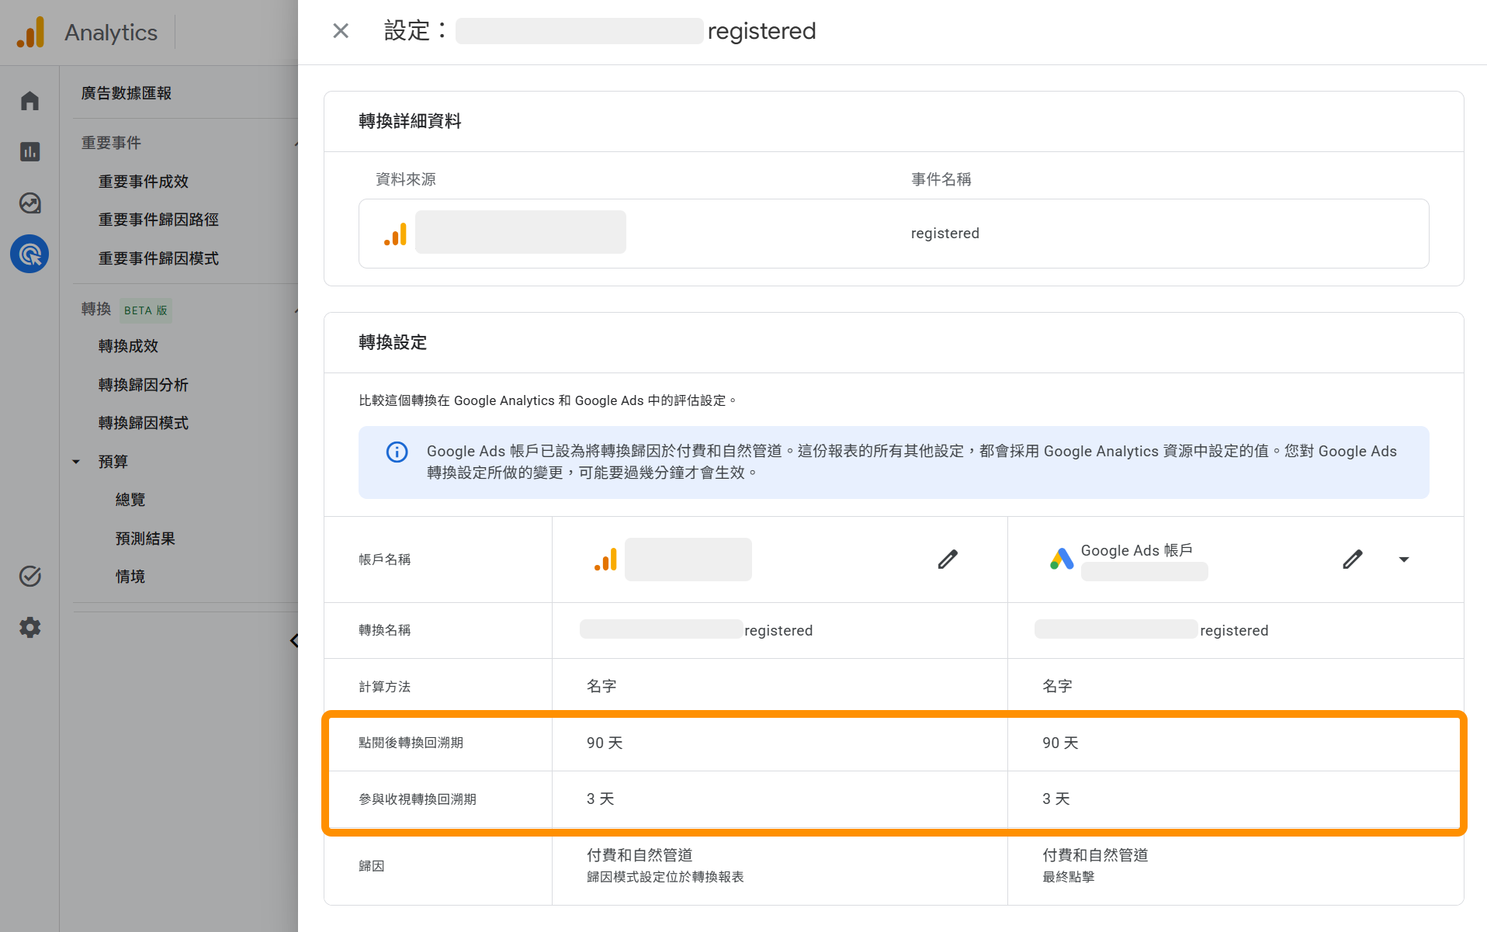Click the registered event name value
This screenshot has width=1487, height=932.
pos(945,234)
